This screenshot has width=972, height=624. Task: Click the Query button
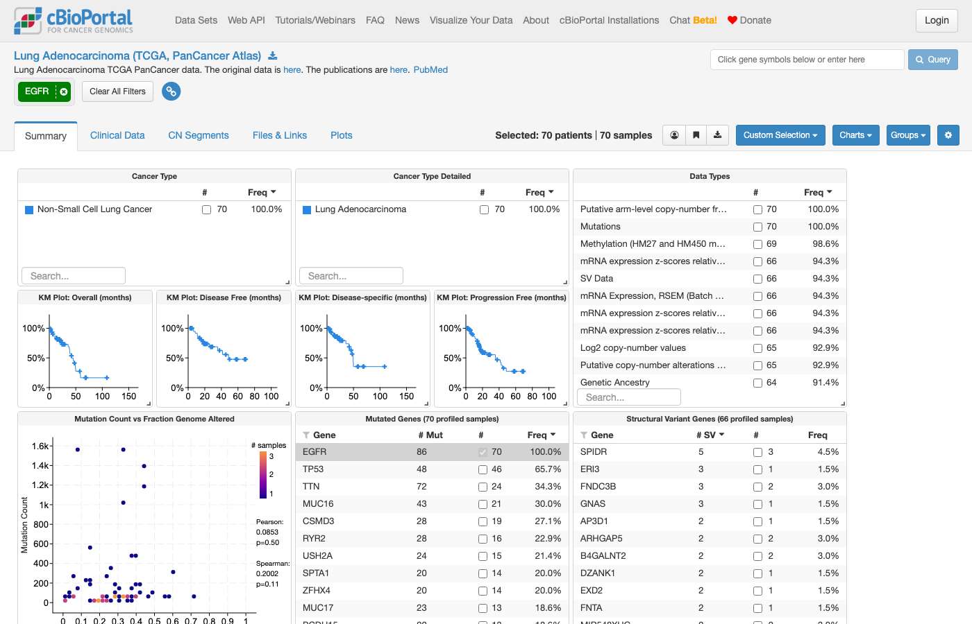point(933,60)
